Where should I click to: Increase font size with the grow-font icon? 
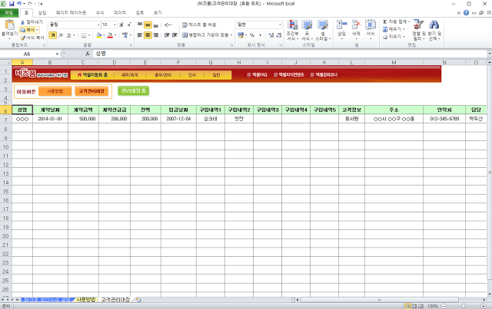[121, 25]
